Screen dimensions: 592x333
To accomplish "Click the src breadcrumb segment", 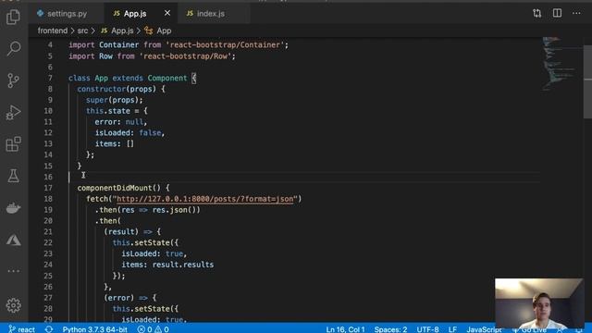I will (x=82, y=31).
